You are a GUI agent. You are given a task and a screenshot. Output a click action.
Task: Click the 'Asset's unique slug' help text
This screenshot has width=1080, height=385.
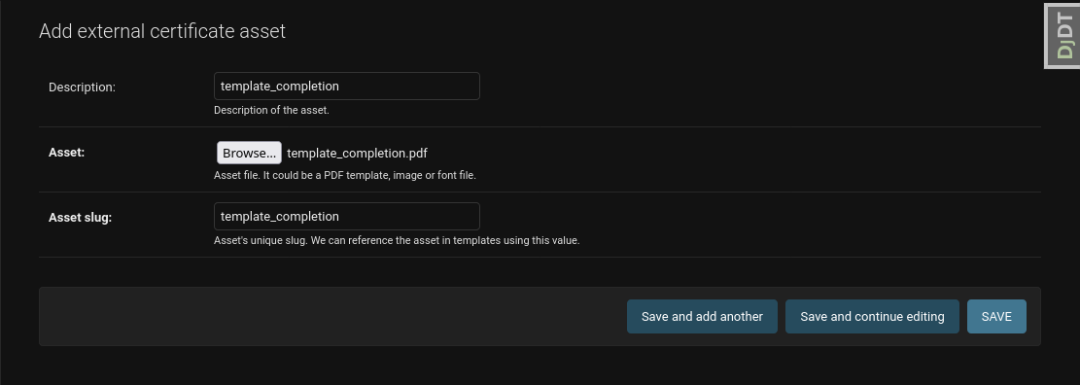pos(397,241)
